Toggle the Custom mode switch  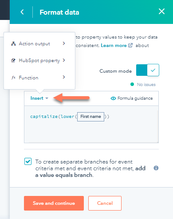point(148,70)
